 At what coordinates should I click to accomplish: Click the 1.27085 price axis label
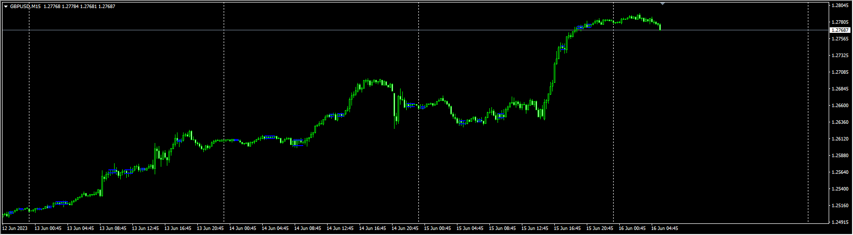[x=840, y=72]
